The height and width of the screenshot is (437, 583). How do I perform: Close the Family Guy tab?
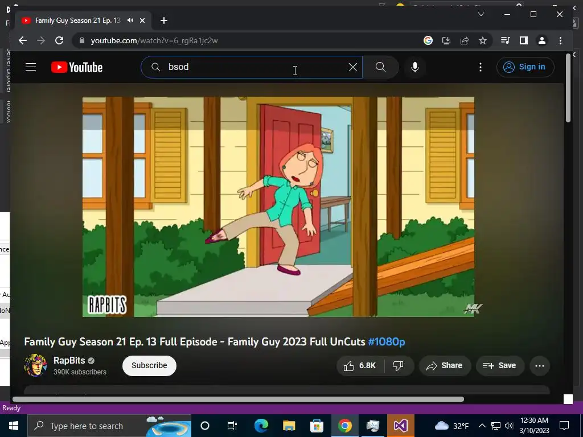pyautogui.click(x=142, y=20)
